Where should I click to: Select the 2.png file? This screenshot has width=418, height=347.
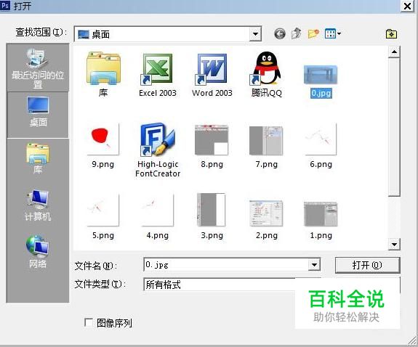coord(266,219)
